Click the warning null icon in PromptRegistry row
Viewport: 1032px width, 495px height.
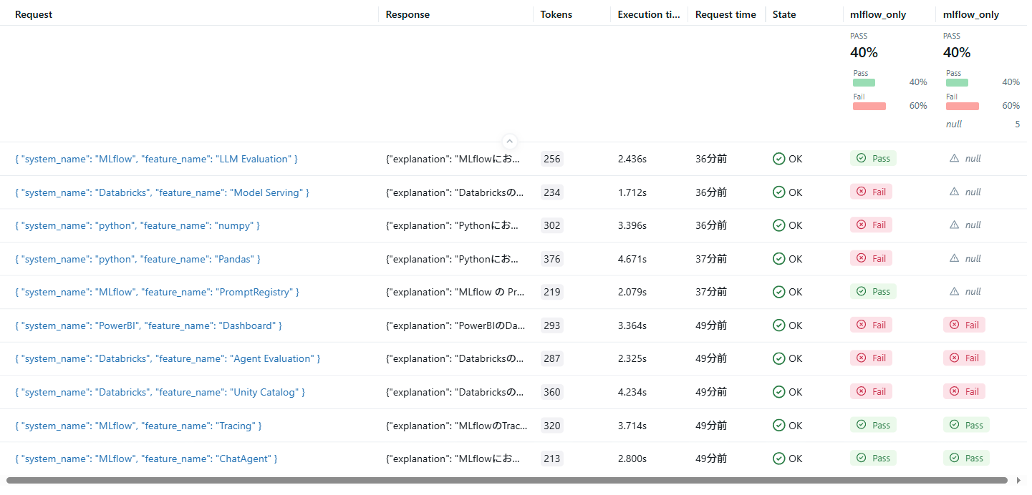coord(954,291)
